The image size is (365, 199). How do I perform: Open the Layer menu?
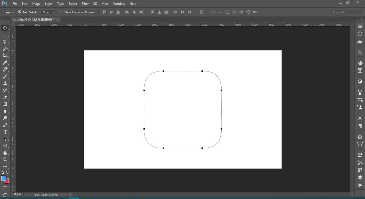tap(49, 4)
